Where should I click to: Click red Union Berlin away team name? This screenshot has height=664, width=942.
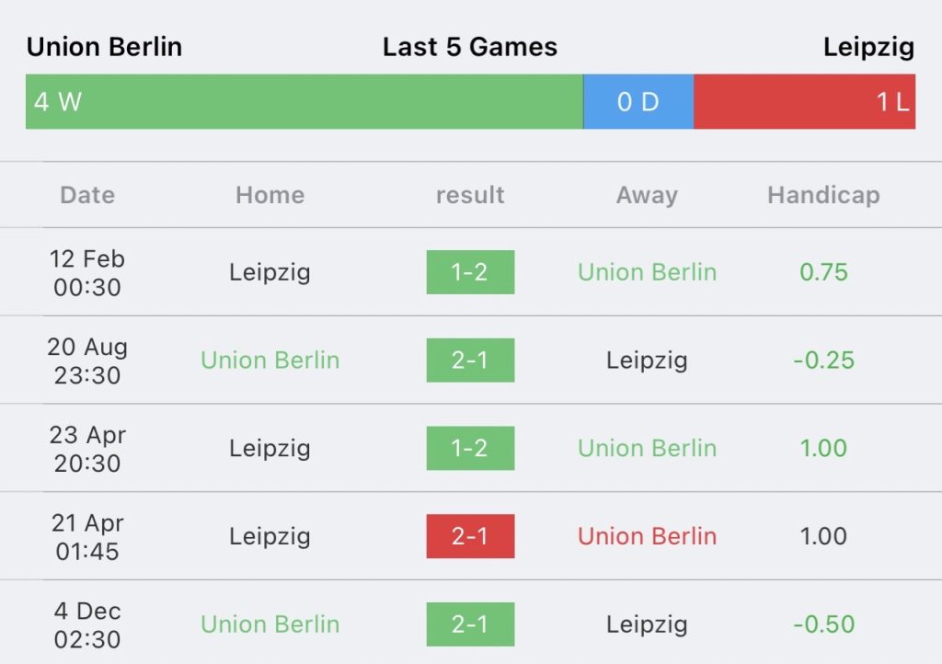647,536
